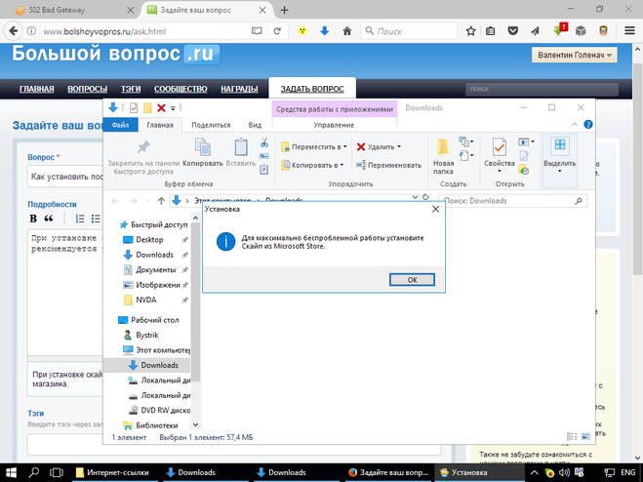
Task: Select NVDA folder in quick access
Action: (x=145, y=300)
